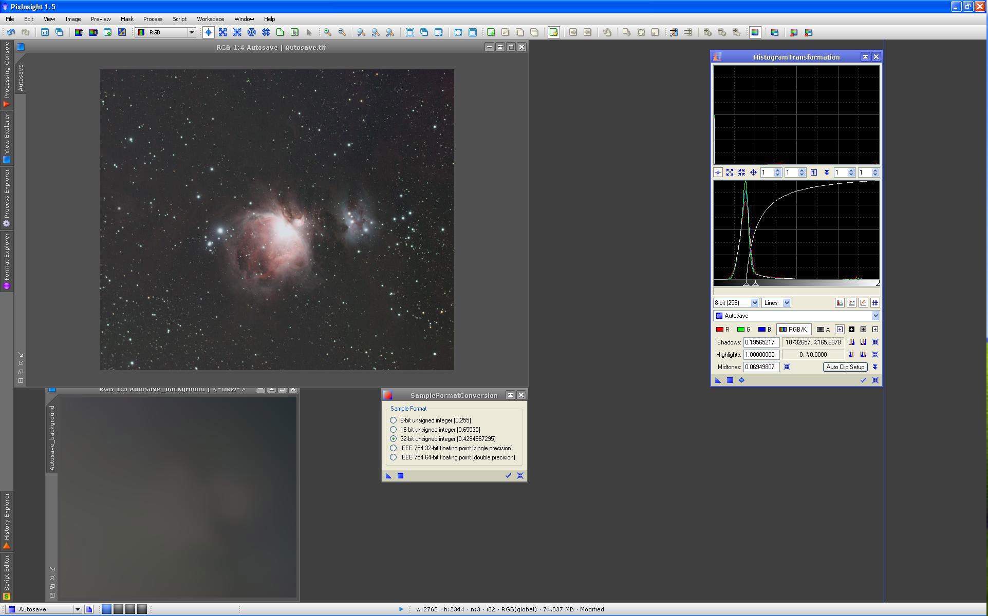
Task: Click reset icon on Shadows row
Action: click(875, 342)
